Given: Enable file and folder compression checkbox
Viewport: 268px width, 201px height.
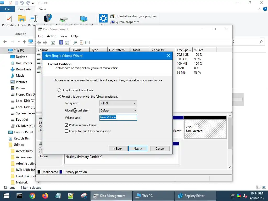Looking at the screenshot, I should click(67, 131).
